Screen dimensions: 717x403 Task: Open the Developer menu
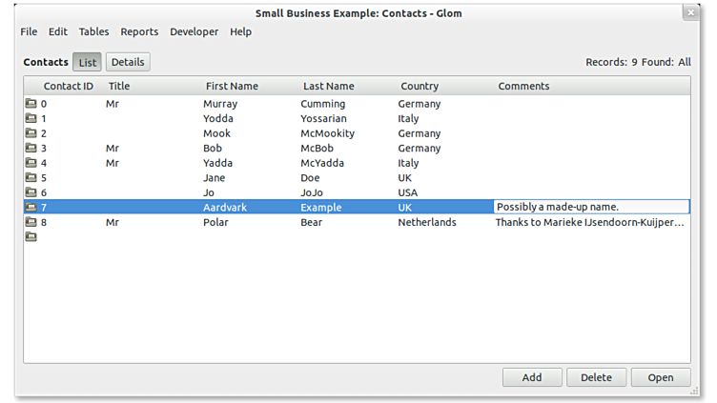[194, 31]
